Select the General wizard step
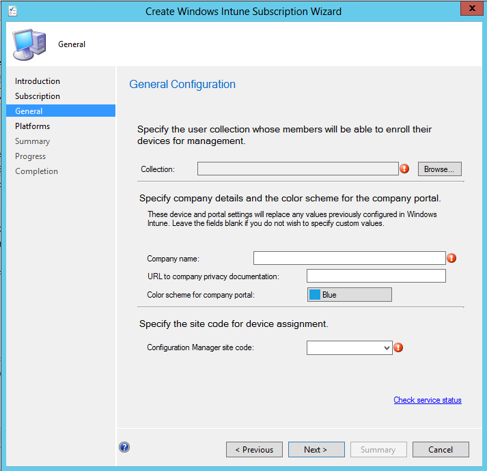The image size is (487, 471). tap(61, 111)
